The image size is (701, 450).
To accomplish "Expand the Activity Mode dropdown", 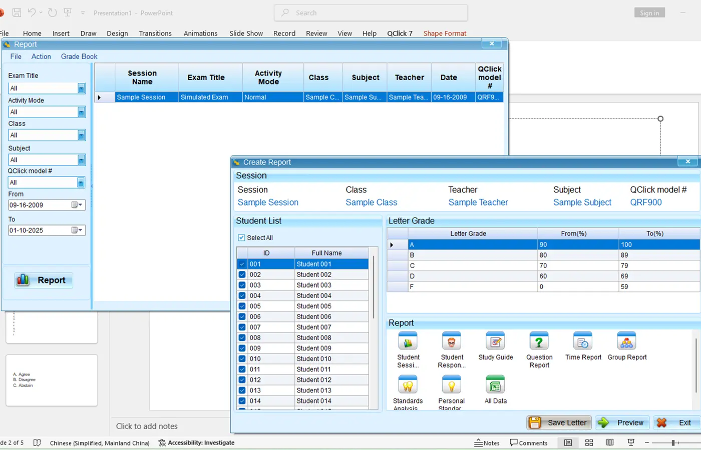I will tap(81, 112).
